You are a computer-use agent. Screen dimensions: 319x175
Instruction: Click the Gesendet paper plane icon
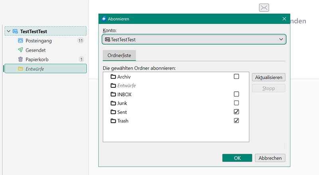point(21,50)
